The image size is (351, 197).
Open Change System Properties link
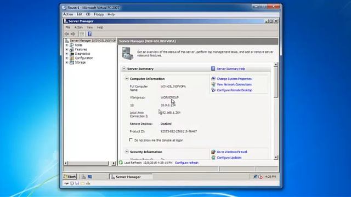pos(234,79)
